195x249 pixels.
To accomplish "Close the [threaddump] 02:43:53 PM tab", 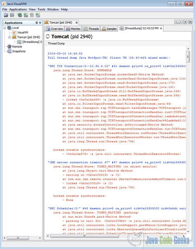I will point(161,28).
